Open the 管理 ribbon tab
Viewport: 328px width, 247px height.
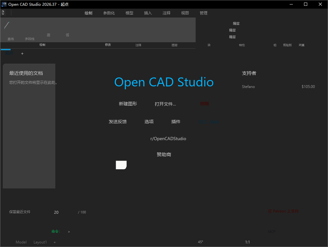coord(204,13)
